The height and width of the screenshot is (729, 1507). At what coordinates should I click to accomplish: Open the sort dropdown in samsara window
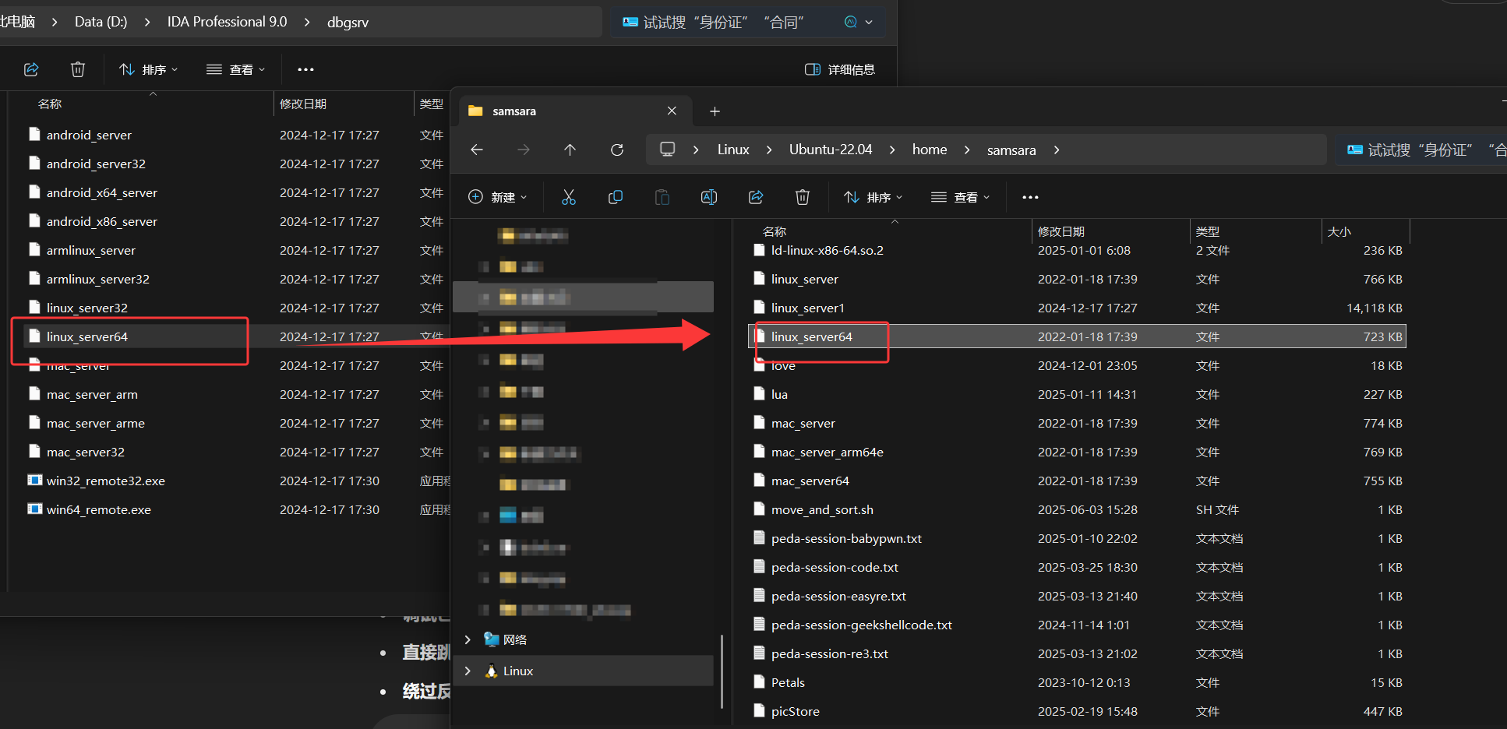click(x=873, y=197)
